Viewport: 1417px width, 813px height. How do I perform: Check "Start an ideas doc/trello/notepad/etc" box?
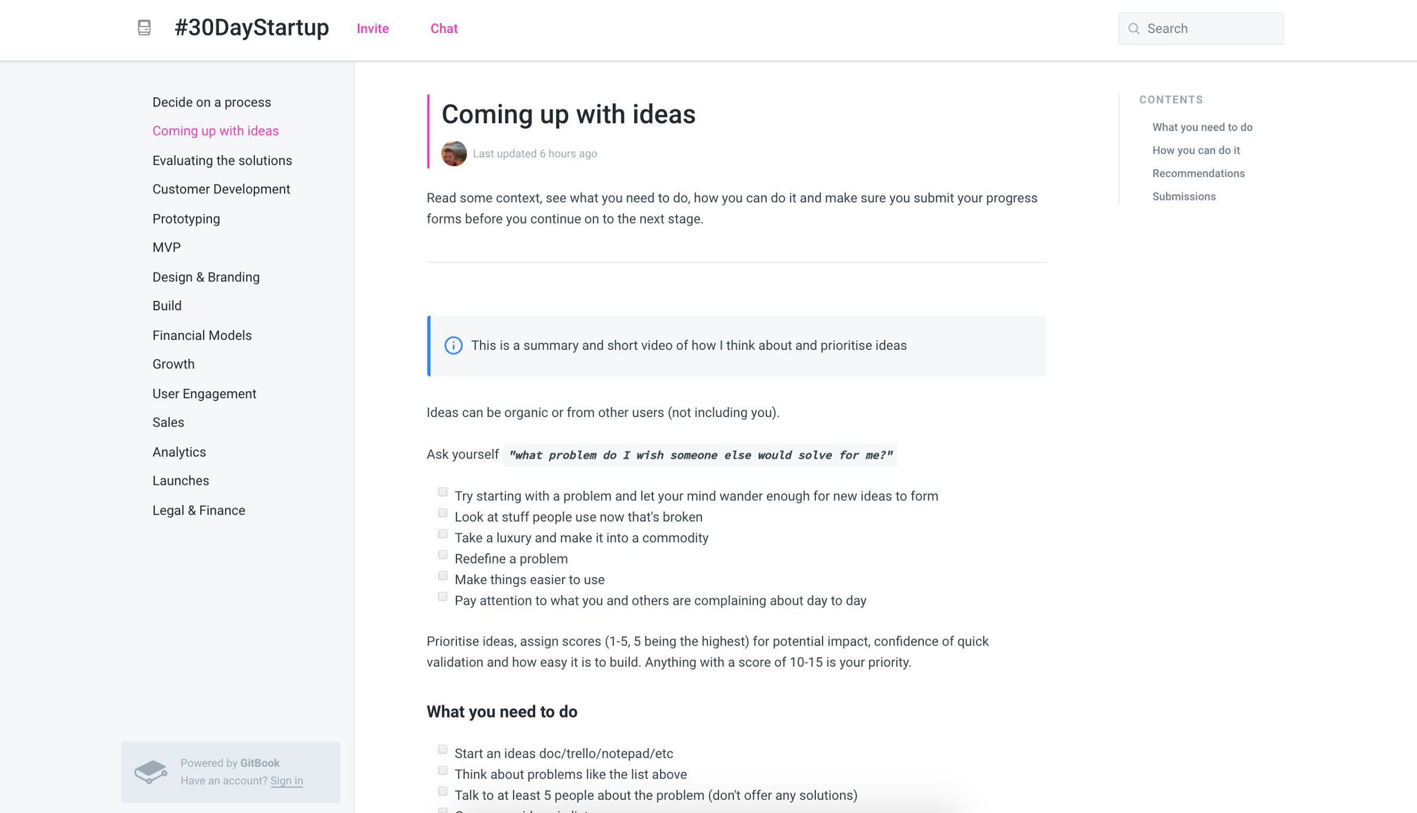pos(442,750)
